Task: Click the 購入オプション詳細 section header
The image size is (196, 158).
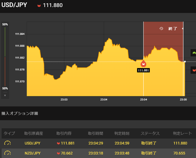Action: [x=20, y=113]
